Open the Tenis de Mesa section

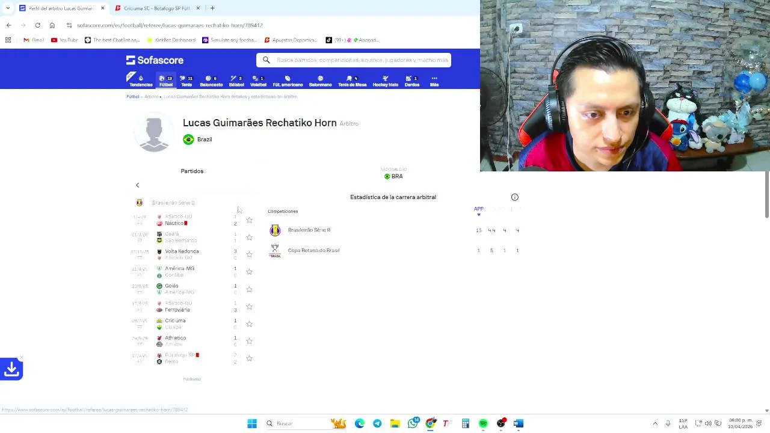(x=352, y=81)
